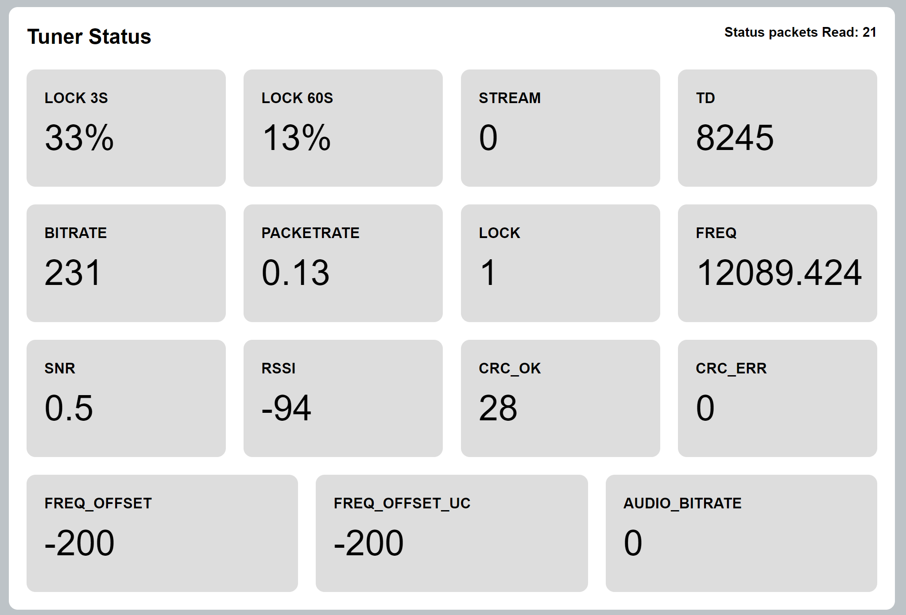Select the BITRATE 231 tile
906x615 pixels.
pyautogui.click(x=126, y=263)
